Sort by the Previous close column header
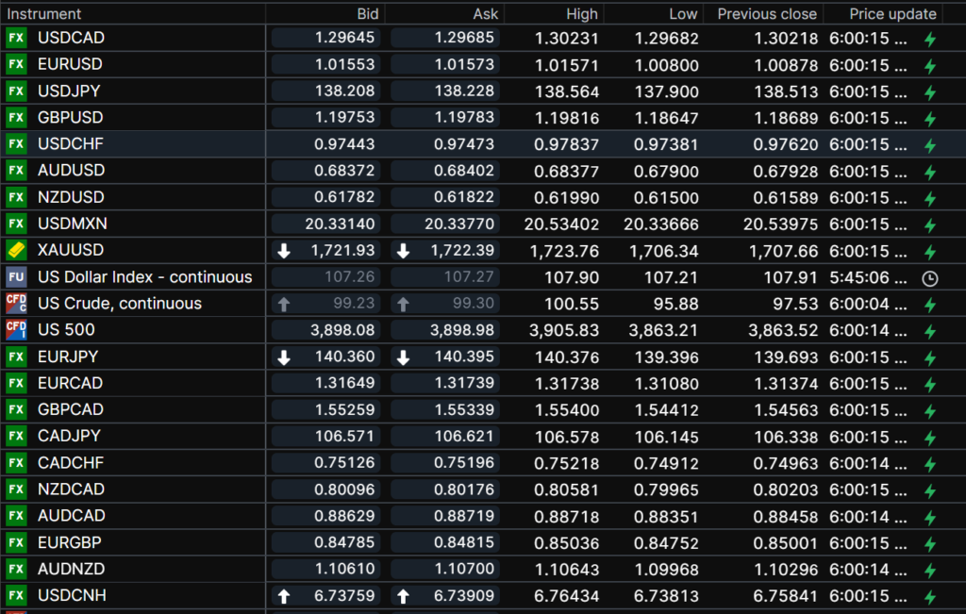Screen dimensions: 966x614 [x=766, y=14]
